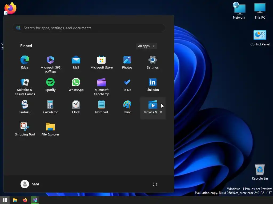Select the Network desktop icon
Viewport: 273px width, 204px height.
click(239, 11)
